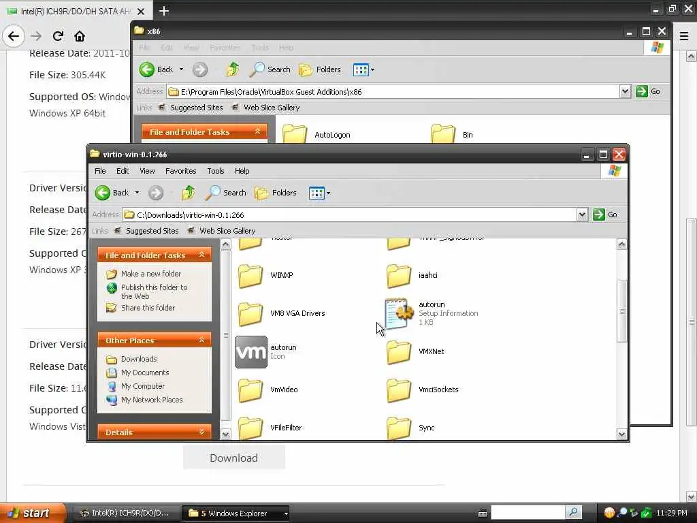Select WINXP folder icon
Image resolution: width=697 pixels, height=523 pixels.
point(250,276)
